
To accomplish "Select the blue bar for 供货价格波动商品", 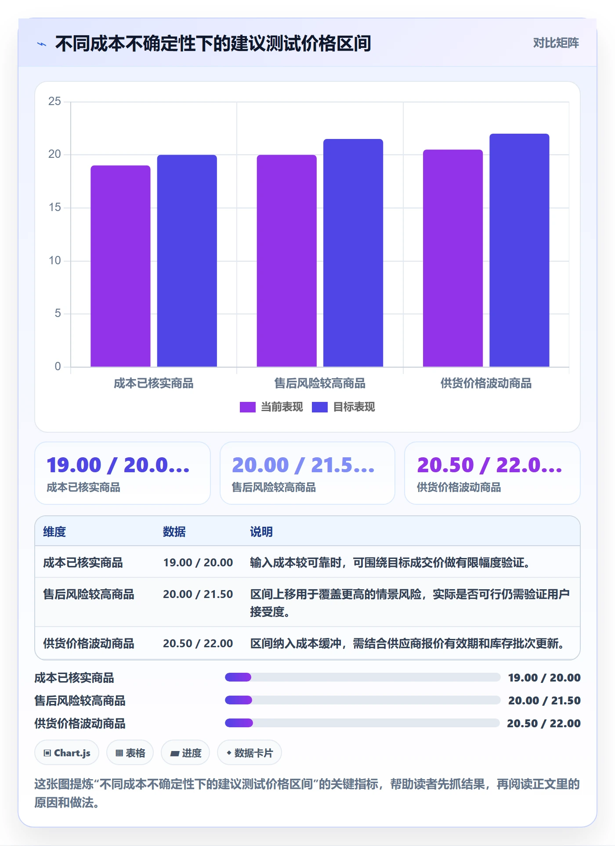I will coord(519,250).
